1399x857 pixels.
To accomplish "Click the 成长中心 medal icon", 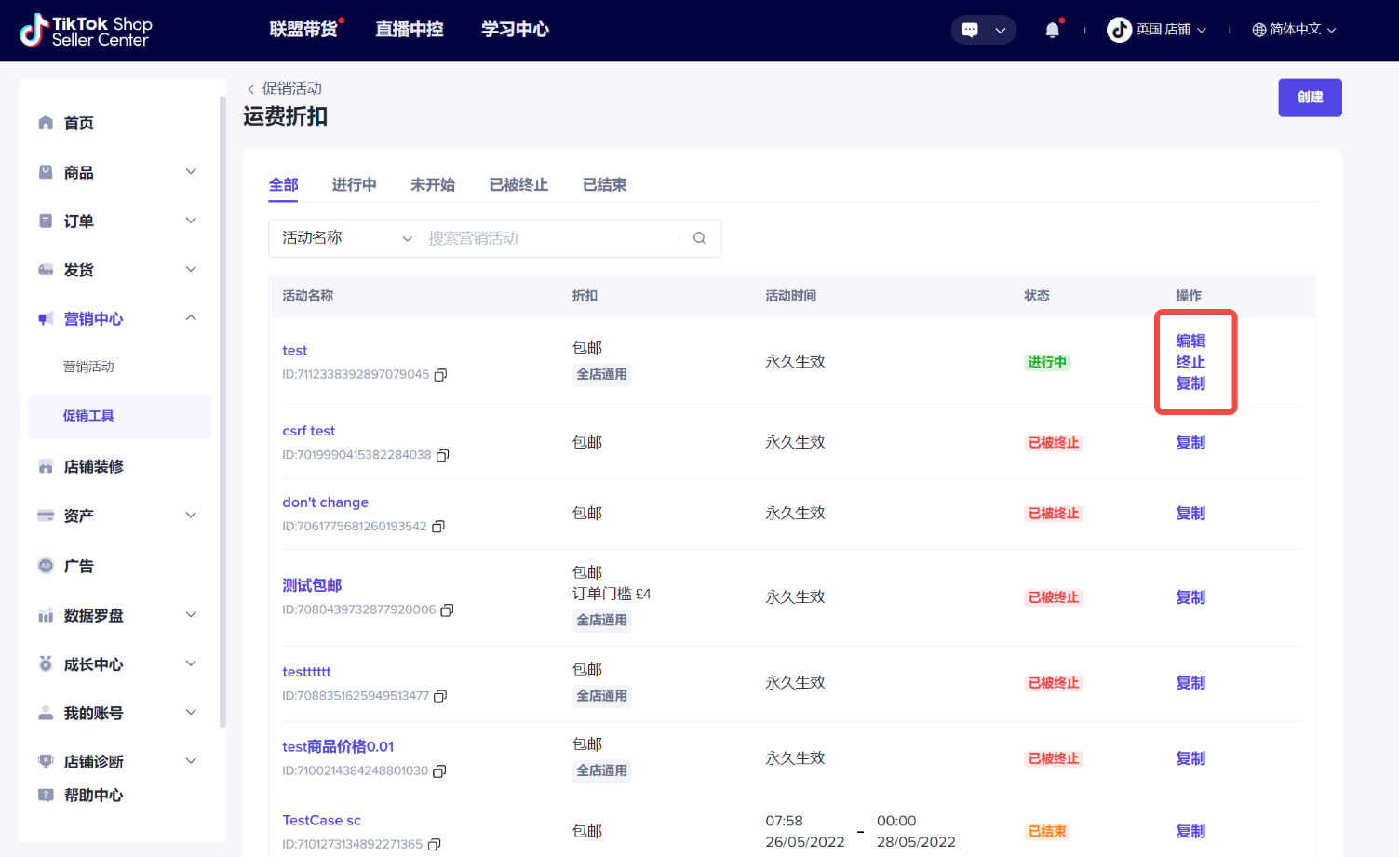I will click(x=46, y=664).
